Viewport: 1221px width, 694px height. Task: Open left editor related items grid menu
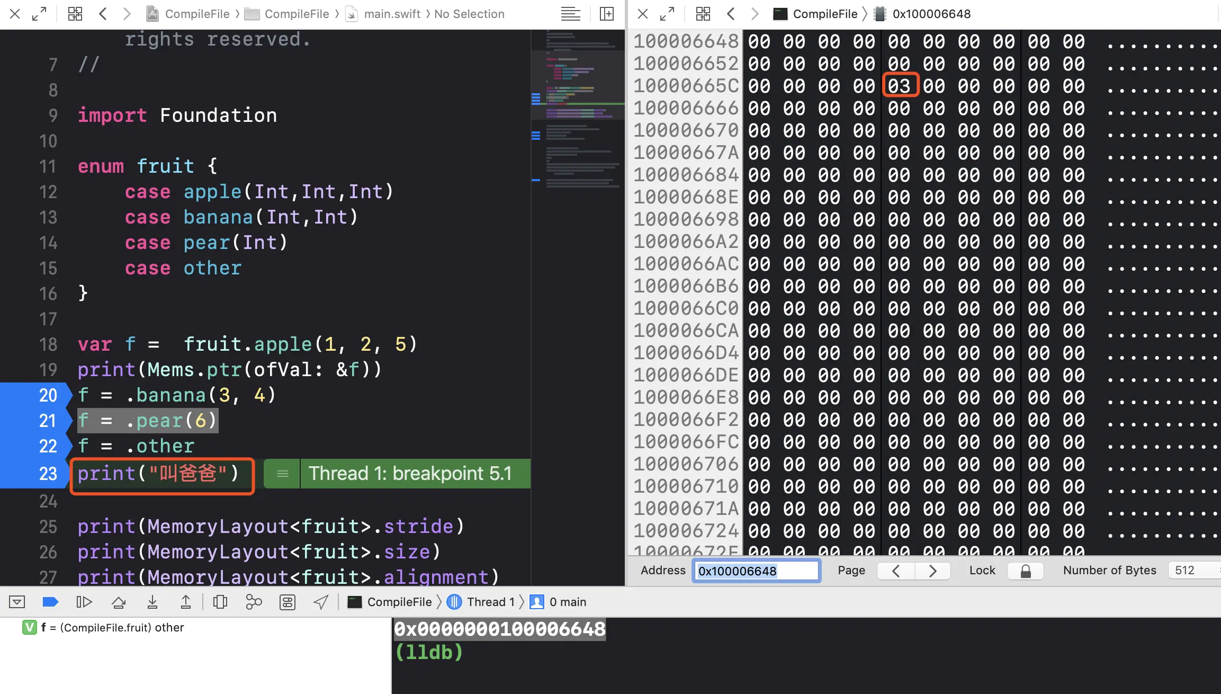point(75,14)
